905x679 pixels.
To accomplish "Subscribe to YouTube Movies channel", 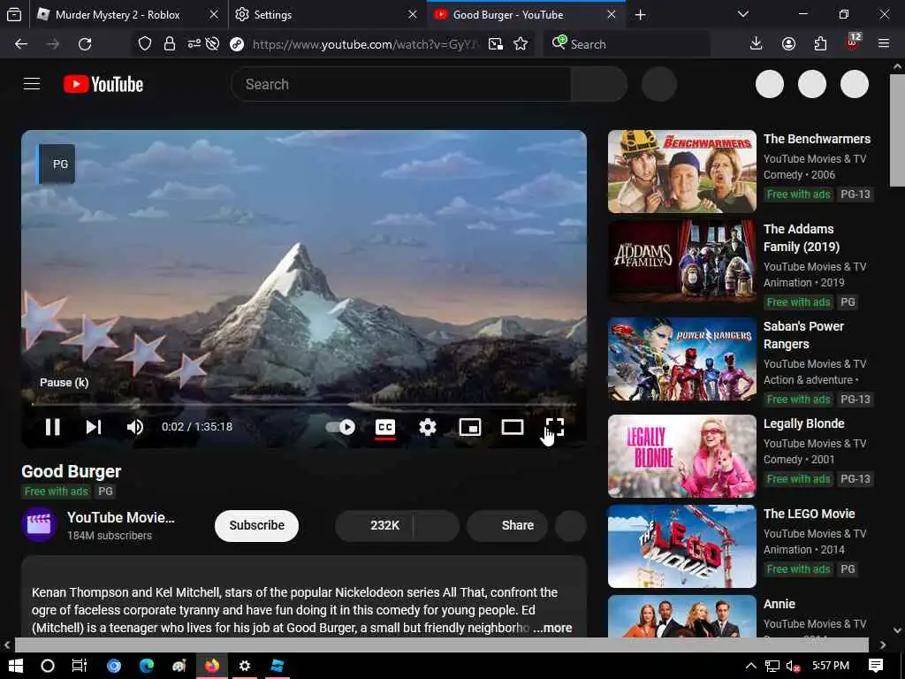I will (257, 525).
